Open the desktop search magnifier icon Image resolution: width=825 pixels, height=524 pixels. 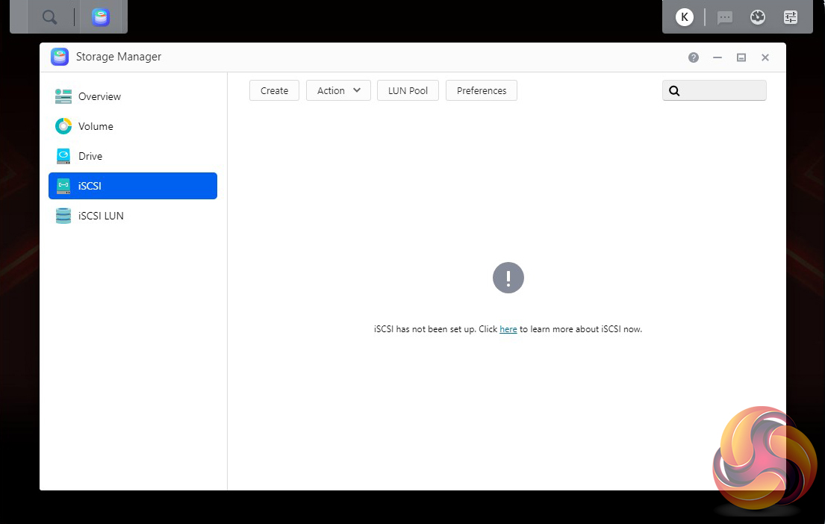click(49, 17)
